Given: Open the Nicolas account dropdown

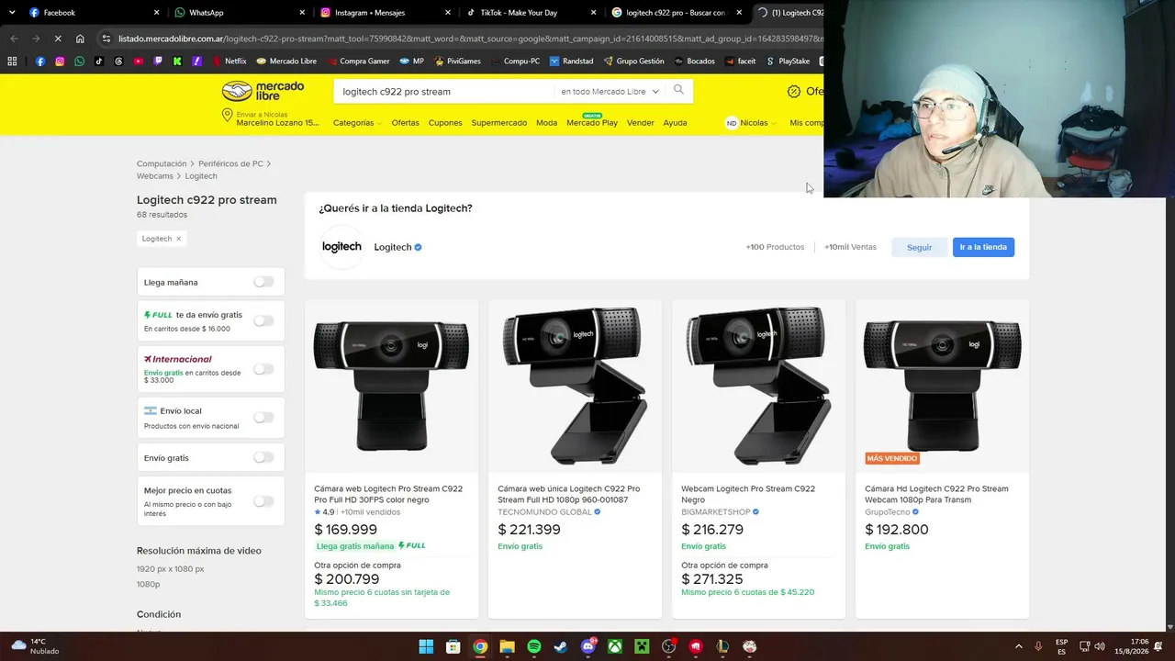Looking at the screenshot, I should click(x=751, y=123).
